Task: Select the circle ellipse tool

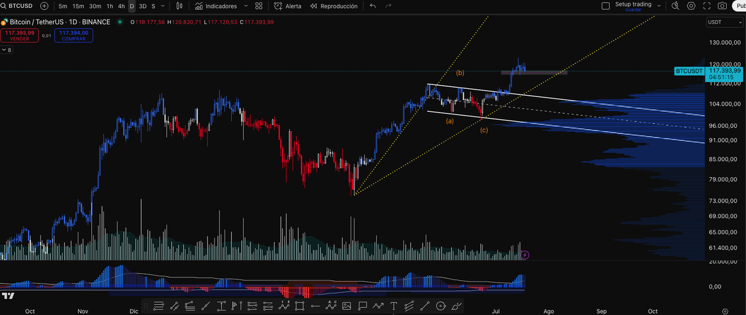Action: pos(440,306)
